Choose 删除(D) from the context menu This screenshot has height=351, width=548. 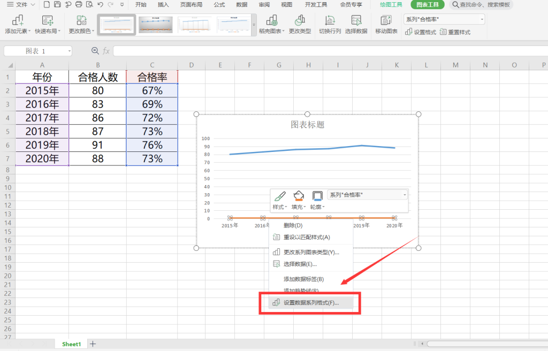[x=311, y=225]
